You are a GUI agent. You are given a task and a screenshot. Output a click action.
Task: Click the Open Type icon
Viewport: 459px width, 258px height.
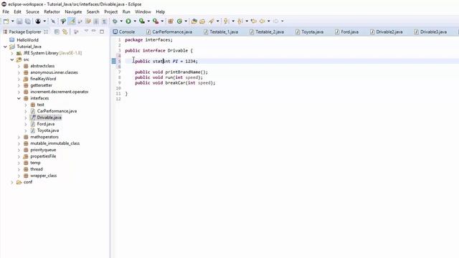[x=194, y=21]
